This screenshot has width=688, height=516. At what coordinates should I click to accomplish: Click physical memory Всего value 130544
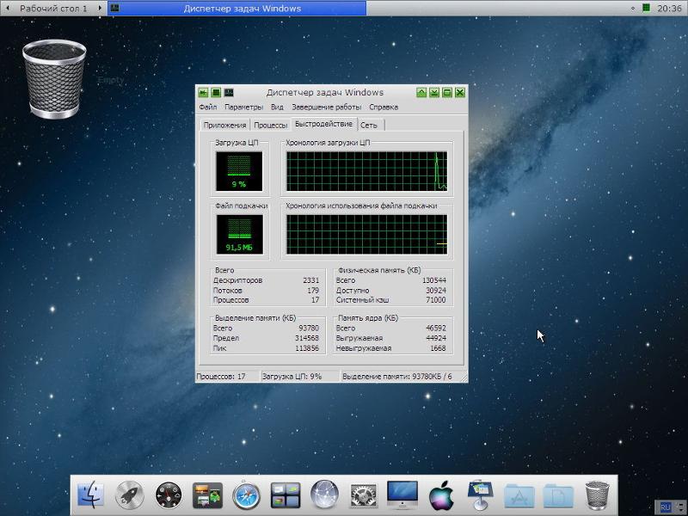[x=434, y=280]
